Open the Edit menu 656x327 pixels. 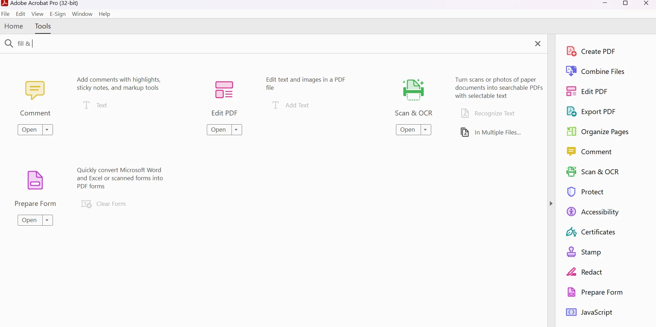pyautogui.click(x=21, y=14)
